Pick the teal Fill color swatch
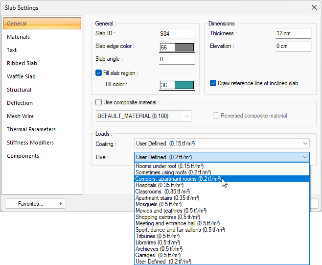322x265 pixels. (184, 85)
